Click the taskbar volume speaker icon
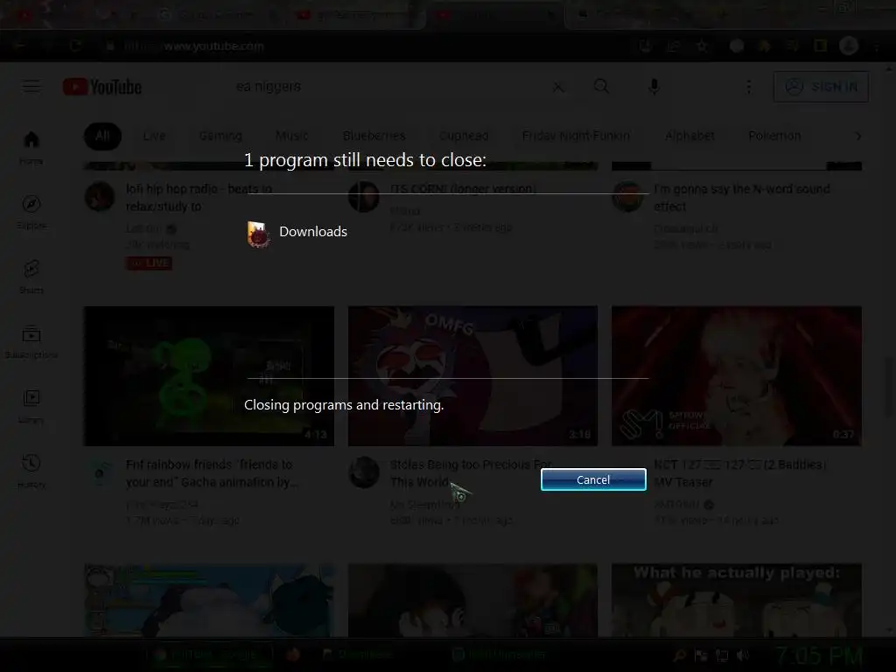This screenshot has width=896, height=672. (743, 655)
